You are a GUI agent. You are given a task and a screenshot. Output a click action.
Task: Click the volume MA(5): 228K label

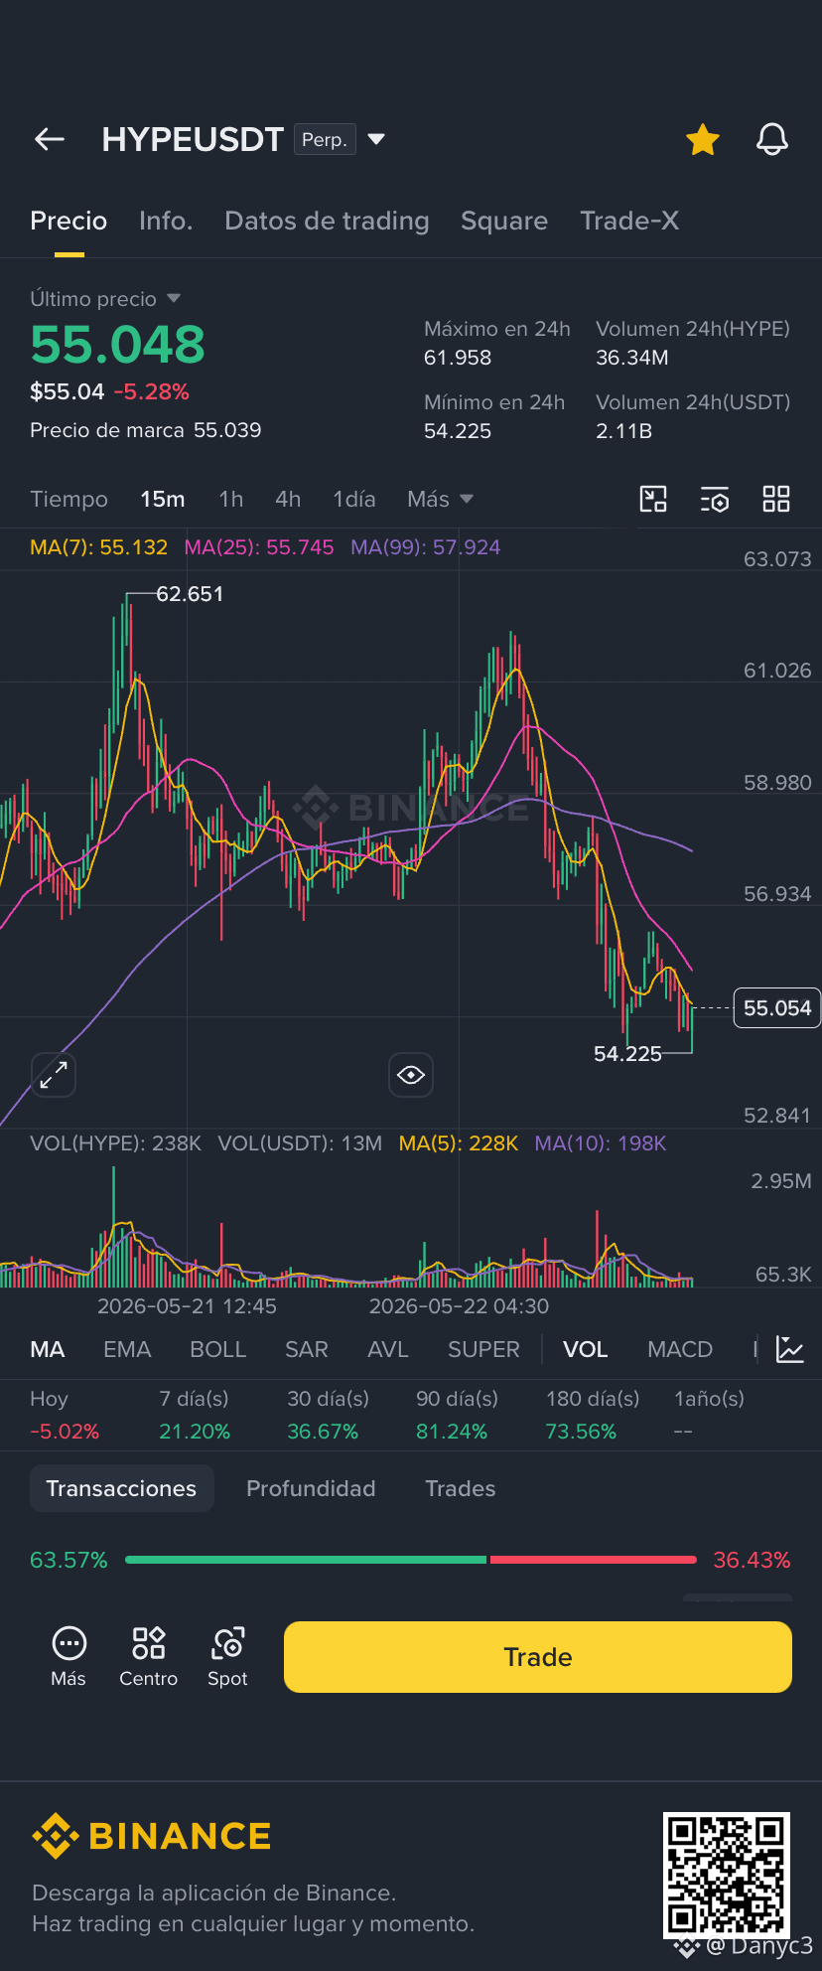pos(459,1143)
